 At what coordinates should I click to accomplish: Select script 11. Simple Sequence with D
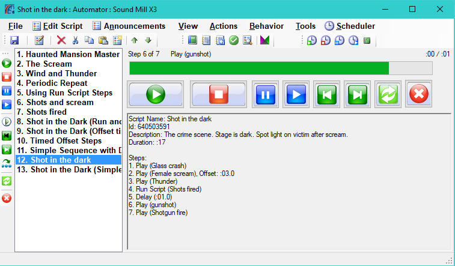[69, 150]
